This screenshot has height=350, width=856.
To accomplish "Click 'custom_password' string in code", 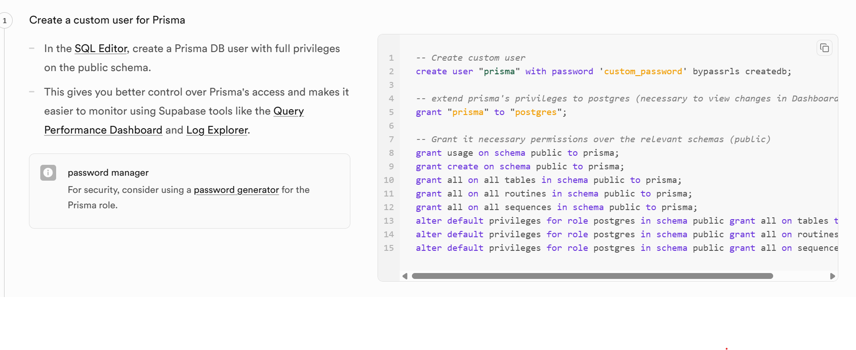I will 643,72.
